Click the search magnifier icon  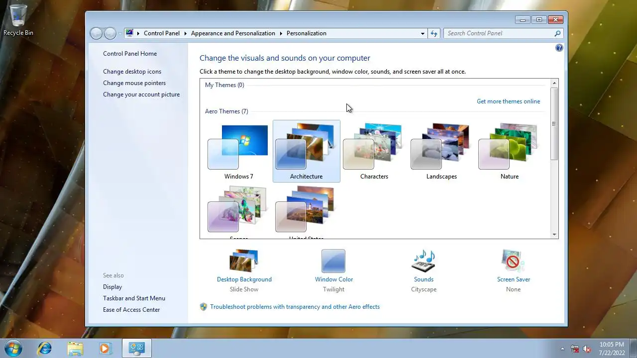point(557,33)
